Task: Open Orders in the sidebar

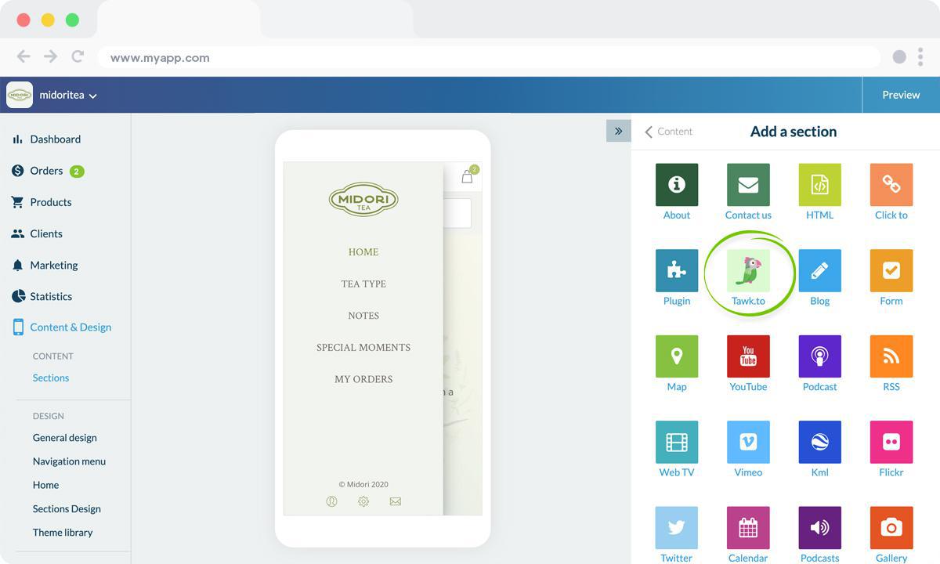Action: coord(46,171)
